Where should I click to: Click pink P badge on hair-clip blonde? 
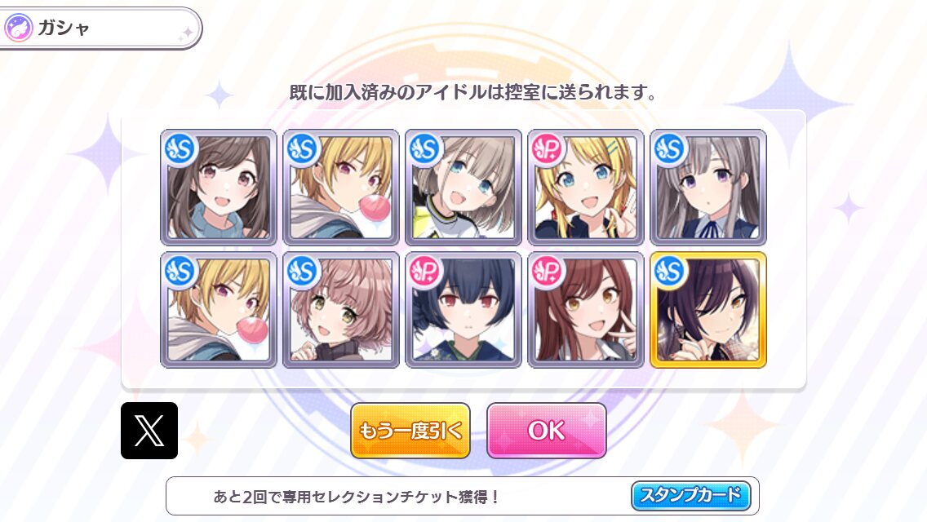(x=548, y=149)
